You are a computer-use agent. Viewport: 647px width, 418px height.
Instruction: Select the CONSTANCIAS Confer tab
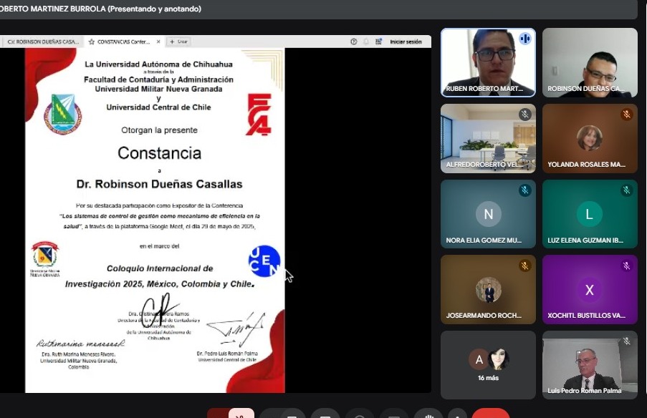click(123, 42)
